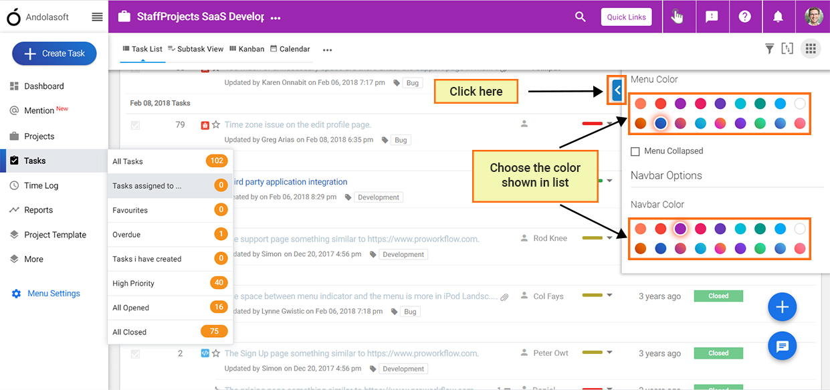The height and width of the screenshot is (390, 830).
Task: Open the floating chat button
Action: (x=782, y=346)
